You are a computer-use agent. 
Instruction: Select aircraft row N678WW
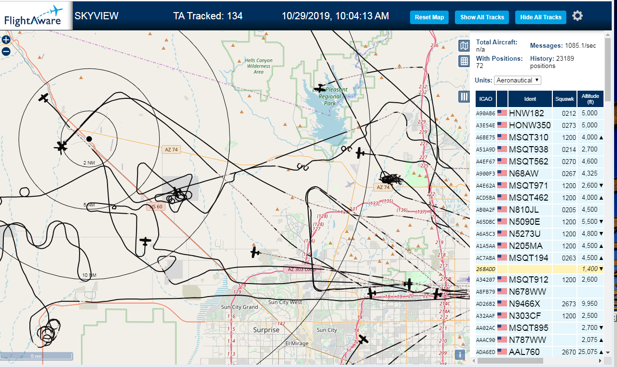(x=540, y=292)
